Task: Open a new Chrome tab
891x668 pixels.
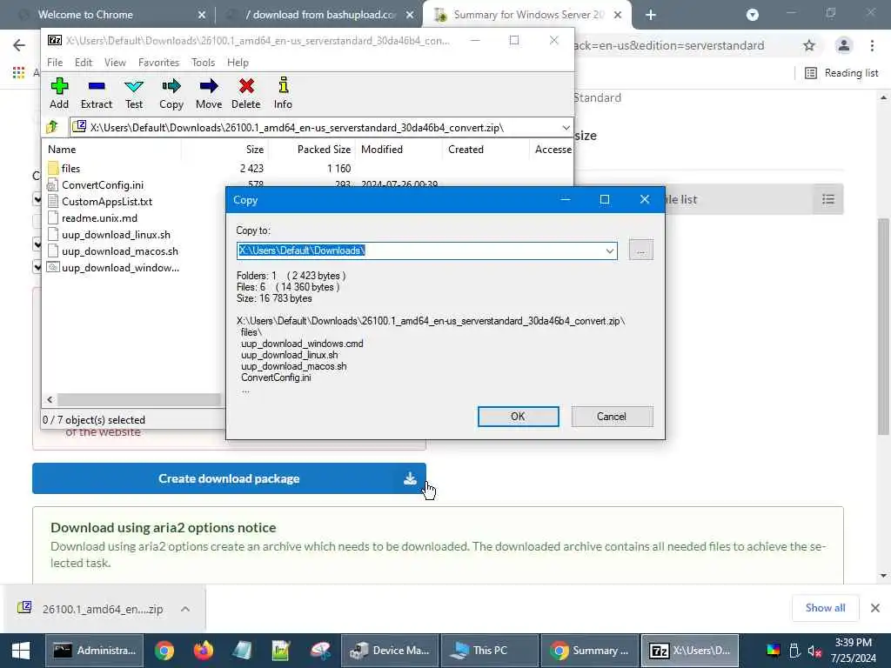Action: pyautogui.click(x=651, y=15)
